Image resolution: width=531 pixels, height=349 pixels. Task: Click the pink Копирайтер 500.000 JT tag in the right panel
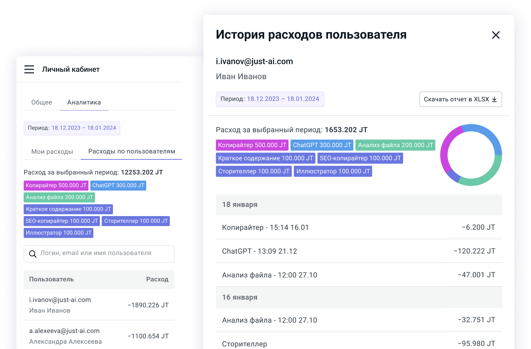coord(252,145)
